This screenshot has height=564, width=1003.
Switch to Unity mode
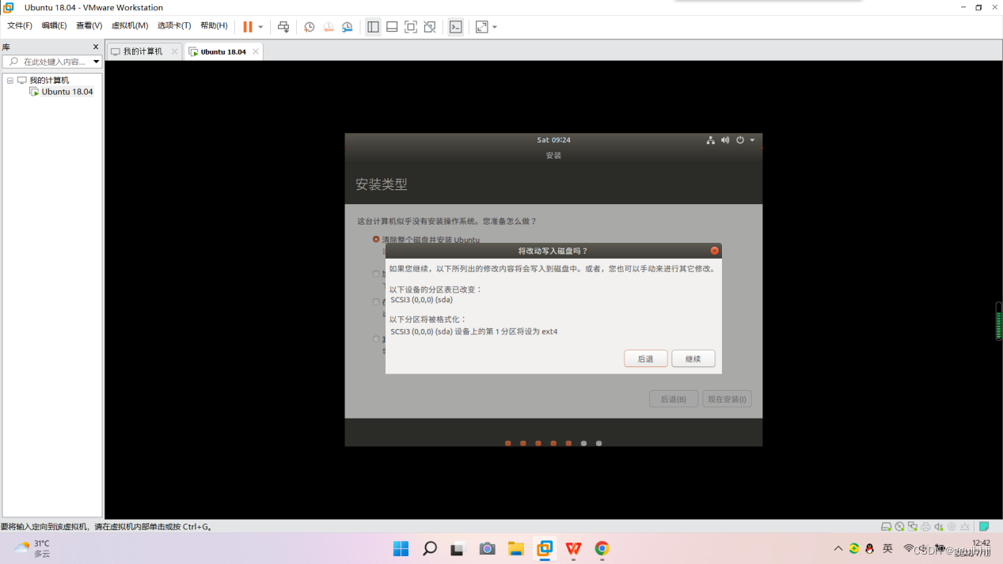pos(430,27)
